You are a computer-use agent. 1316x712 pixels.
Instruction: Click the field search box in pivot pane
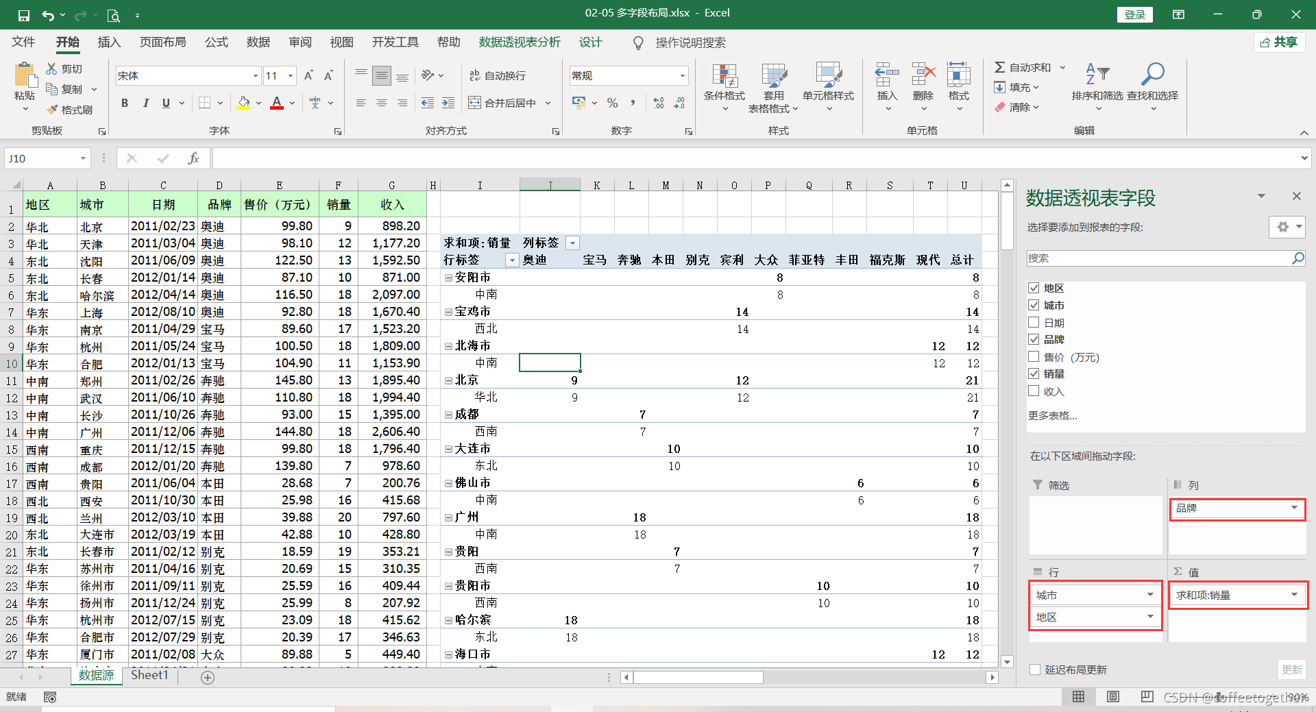1158,258
